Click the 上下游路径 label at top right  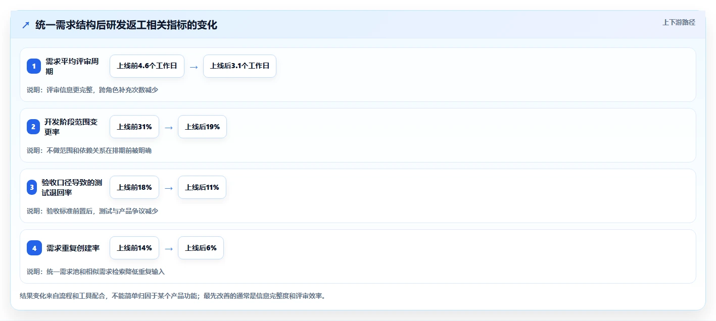tap(679, 22)
